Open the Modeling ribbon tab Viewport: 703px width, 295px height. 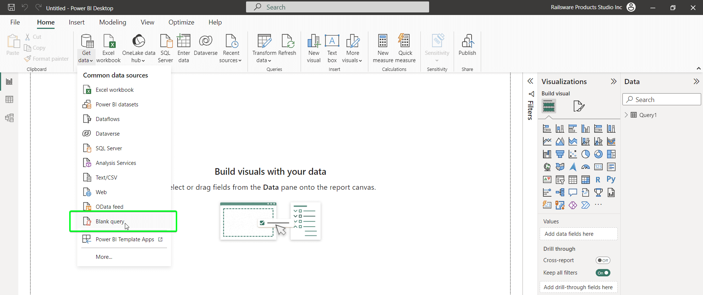(113, 22)
